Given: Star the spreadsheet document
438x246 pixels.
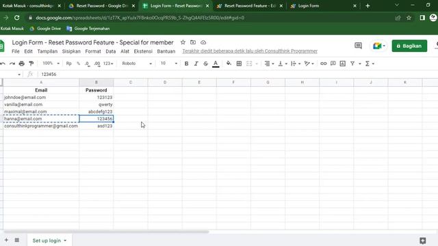Looking at the screenshot, I should coord(183,42).
